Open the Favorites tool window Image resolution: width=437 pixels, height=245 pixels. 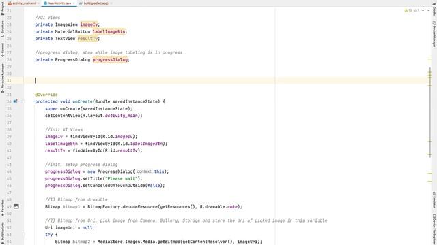tap(3, 208)
